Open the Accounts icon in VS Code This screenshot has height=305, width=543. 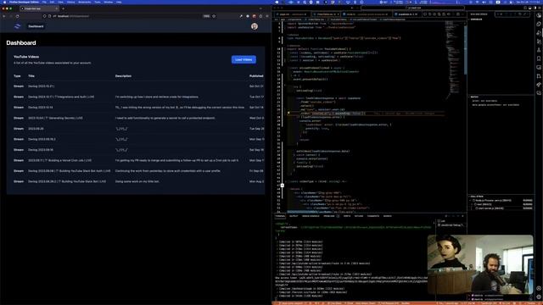coord(539,288)
